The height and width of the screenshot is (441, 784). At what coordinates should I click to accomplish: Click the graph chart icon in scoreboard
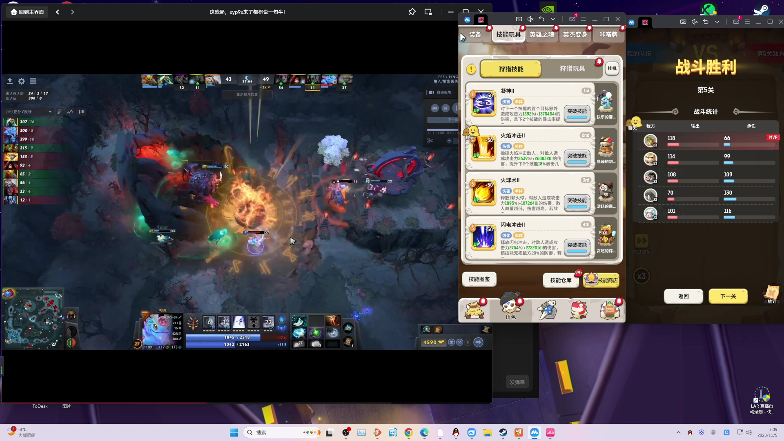pos(70,111)
